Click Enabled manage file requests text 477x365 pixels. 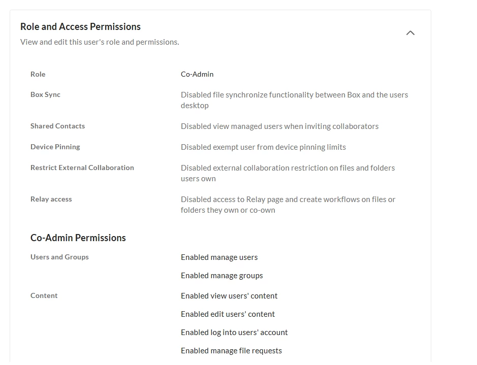[x=231, y=350]
